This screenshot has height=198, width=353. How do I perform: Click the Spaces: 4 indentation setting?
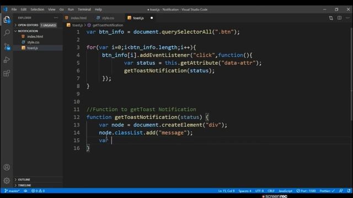click(x=245, y=191)
